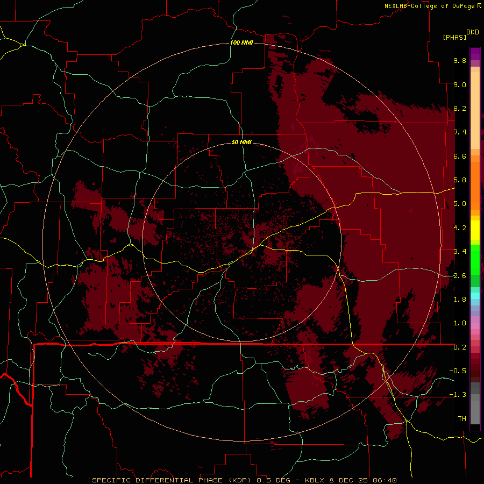Image resolution: width=484 pixels, height=484 pixels.
Task: Click the 50 NMI range ring label
Action: tap(241, 142)
